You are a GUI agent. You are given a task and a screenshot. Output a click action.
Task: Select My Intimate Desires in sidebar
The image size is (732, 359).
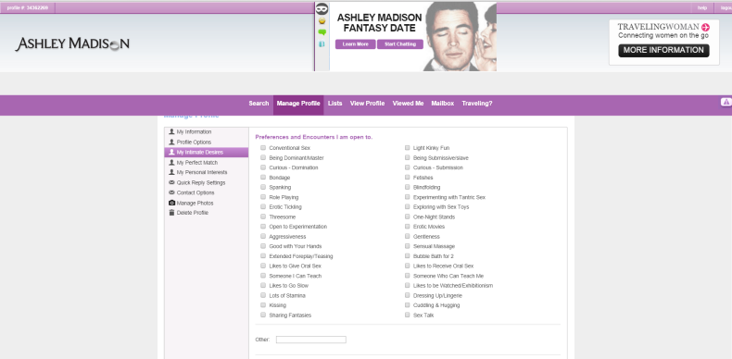pyautogui.click(x=207, y=153)
